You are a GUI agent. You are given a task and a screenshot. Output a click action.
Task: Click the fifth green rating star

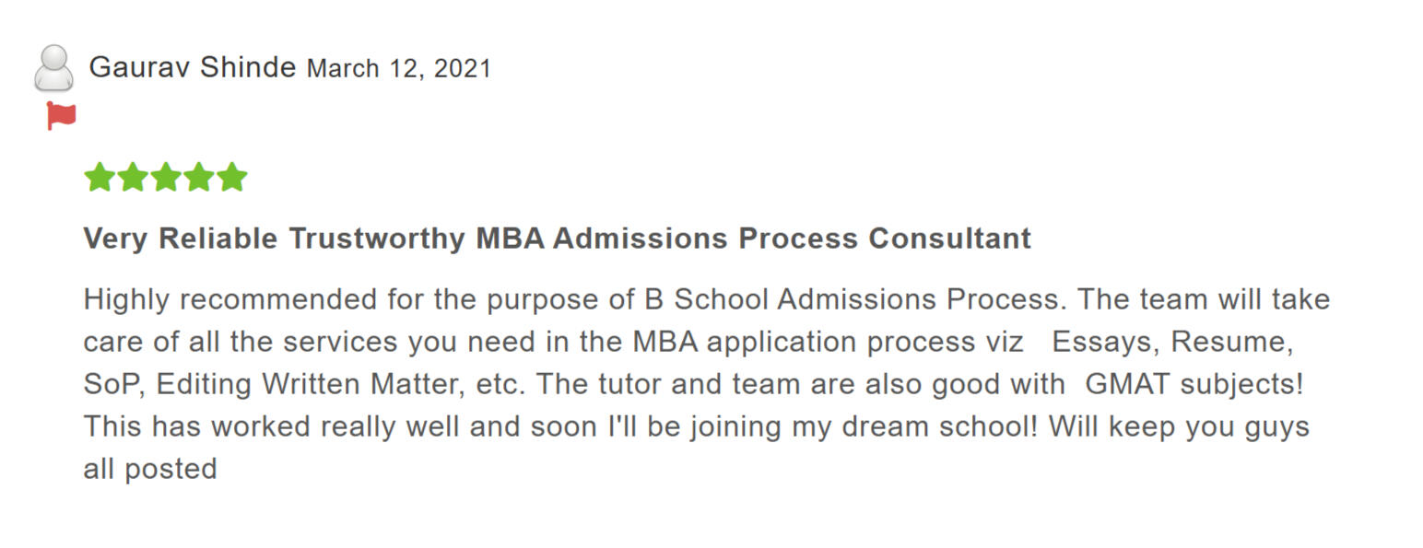pos(232,177)
